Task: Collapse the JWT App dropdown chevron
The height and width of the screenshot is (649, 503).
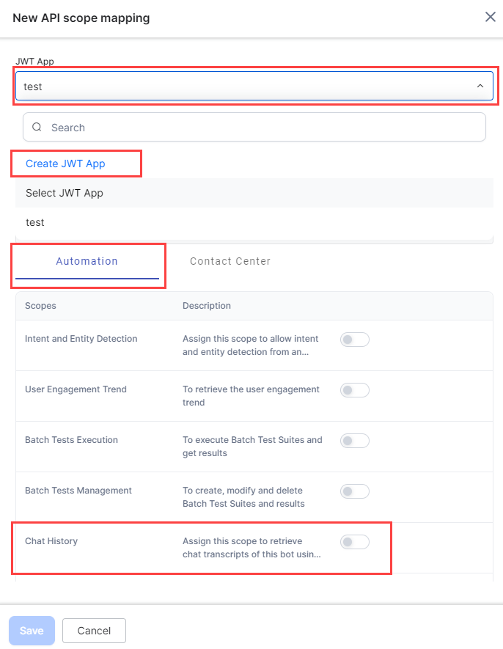Action: (480, 87)
